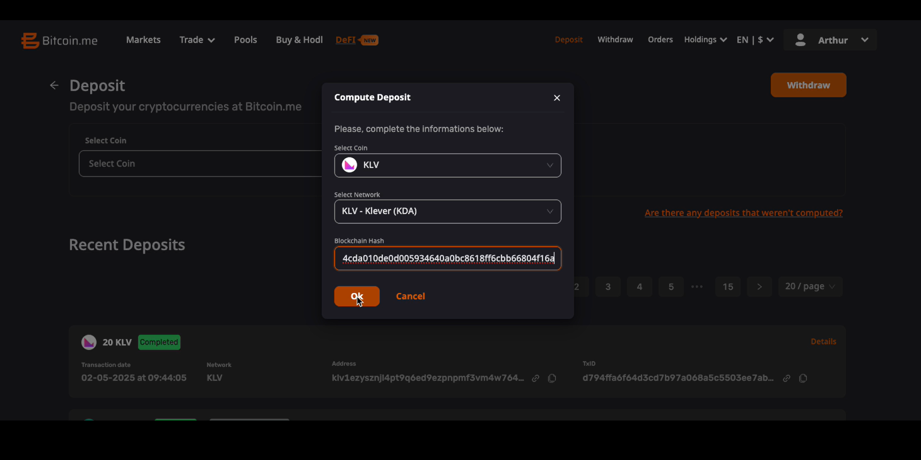
Task: Open the uncomputed deposits link
Action: tap(744, 213)
